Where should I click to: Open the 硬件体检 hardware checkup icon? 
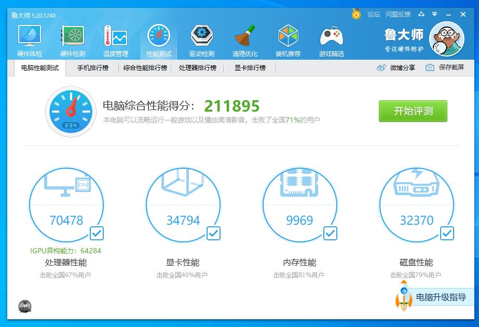pos(30,41)
